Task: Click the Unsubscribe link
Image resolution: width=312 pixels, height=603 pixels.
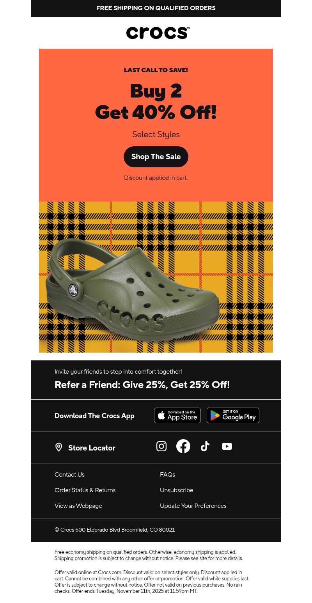Action: [177, 490]
